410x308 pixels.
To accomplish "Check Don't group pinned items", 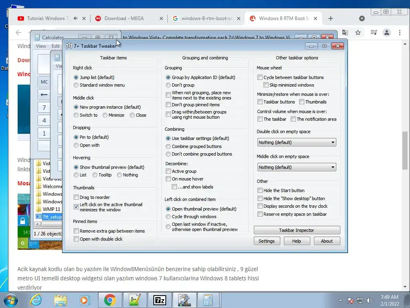I will 168,105.
